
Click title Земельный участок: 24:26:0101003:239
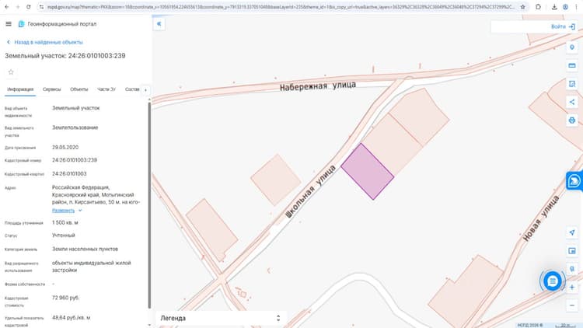[x=65, y=55]
